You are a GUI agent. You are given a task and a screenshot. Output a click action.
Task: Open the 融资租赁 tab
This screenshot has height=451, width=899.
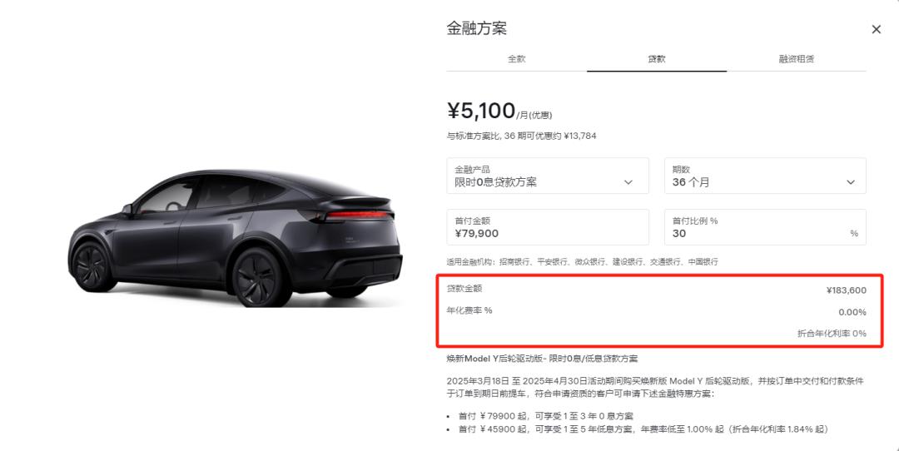point(797,58)
